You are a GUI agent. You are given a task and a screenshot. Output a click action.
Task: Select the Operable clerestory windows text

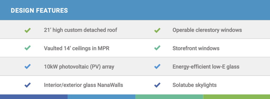(207, 30)
